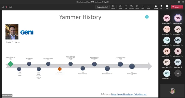
Task: Click the green diamond 2008 timeline marker
Action: (x=10, y=64)
